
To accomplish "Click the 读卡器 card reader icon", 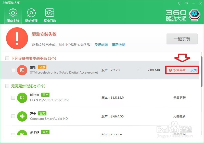I will tap(22, 133).
